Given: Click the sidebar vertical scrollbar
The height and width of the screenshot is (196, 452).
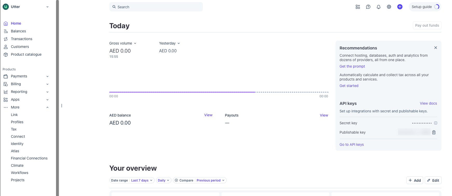Looking at the screenshot, I should 57,98.
